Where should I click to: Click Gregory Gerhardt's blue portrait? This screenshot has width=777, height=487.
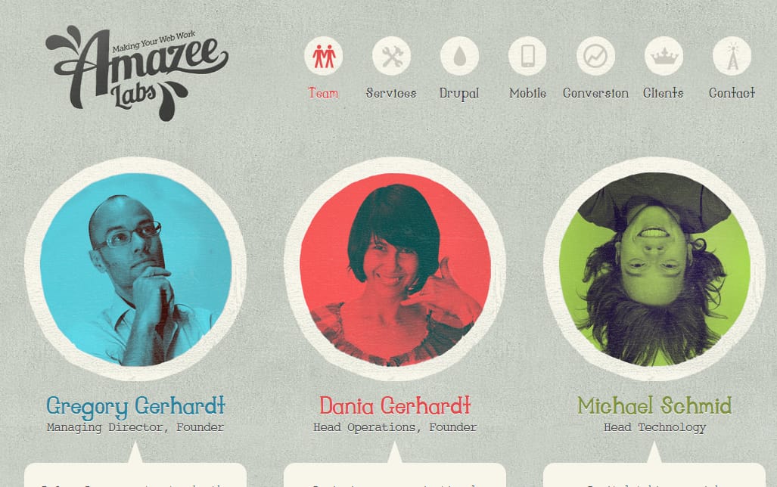(135, 269)
